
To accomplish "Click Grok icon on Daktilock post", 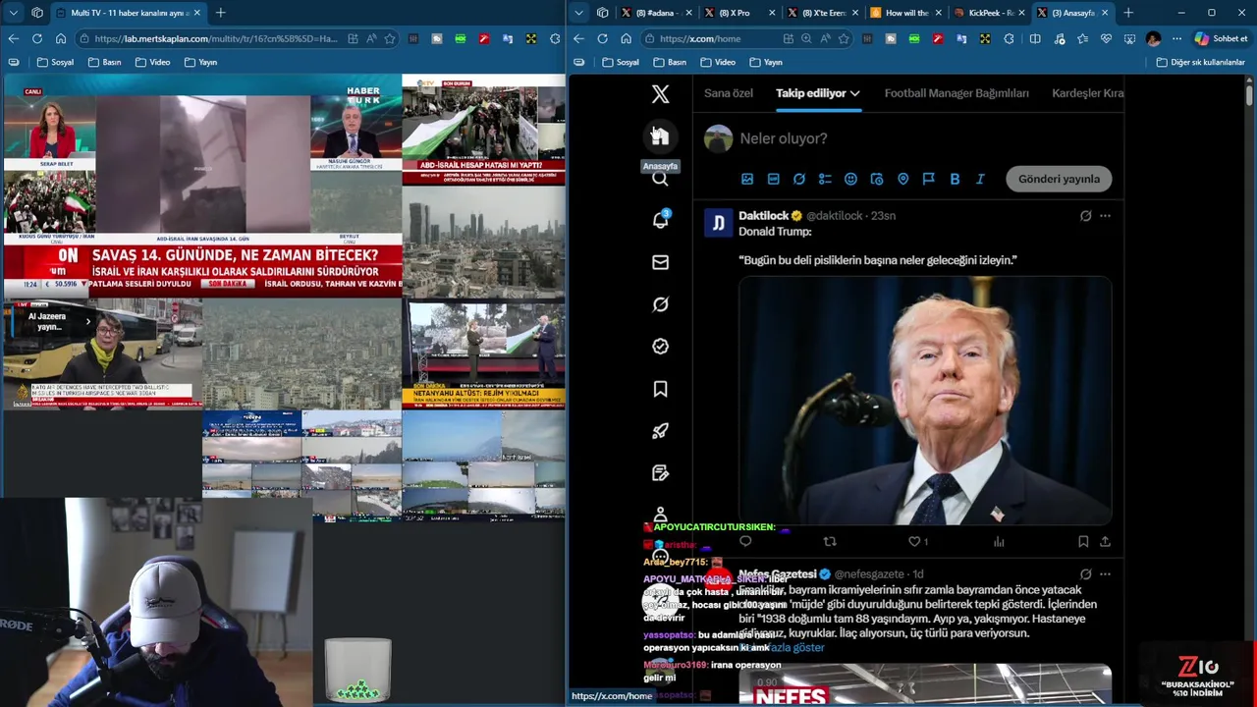I will click(x=1085, y=216).
